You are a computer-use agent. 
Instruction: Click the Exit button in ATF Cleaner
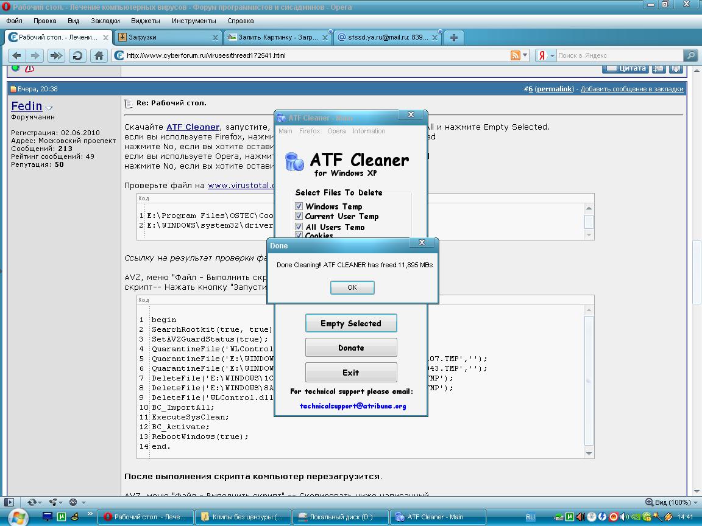(351, 372)
